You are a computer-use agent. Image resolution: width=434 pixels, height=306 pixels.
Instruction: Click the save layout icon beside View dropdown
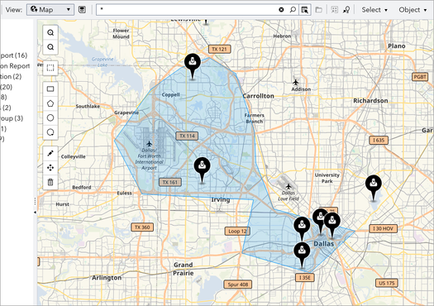tap(82, 10)
